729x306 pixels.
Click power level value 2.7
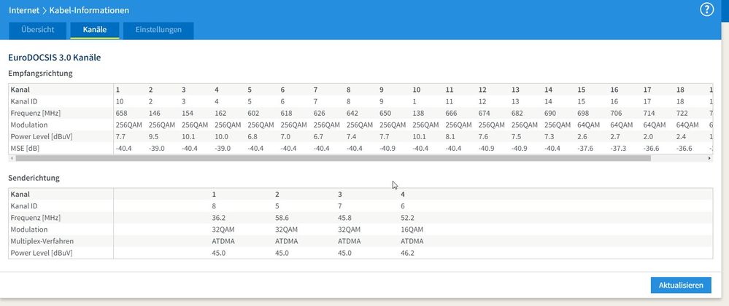coord(615,136)
